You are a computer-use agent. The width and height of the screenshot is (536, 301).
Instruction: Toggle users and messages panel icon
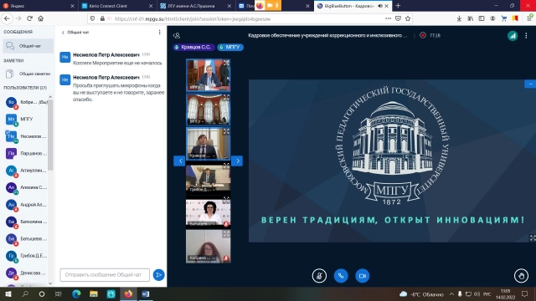177,35
